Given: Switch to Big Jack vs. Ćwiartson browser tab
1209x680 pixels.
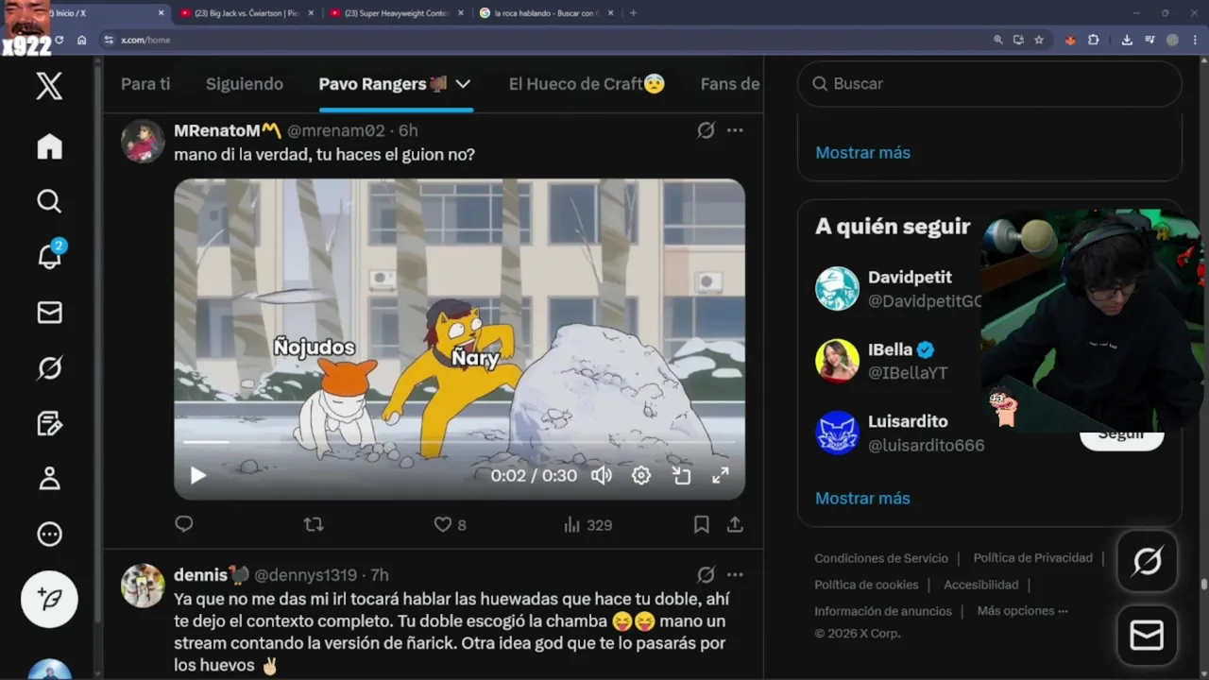Looking at the screenshot, I should [x=246, y=13].
